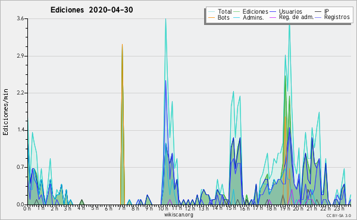The width and height of the screenshot is (357, 220).
Task: Click the orange Bots legend line swatch
Action: coord(211,17)
